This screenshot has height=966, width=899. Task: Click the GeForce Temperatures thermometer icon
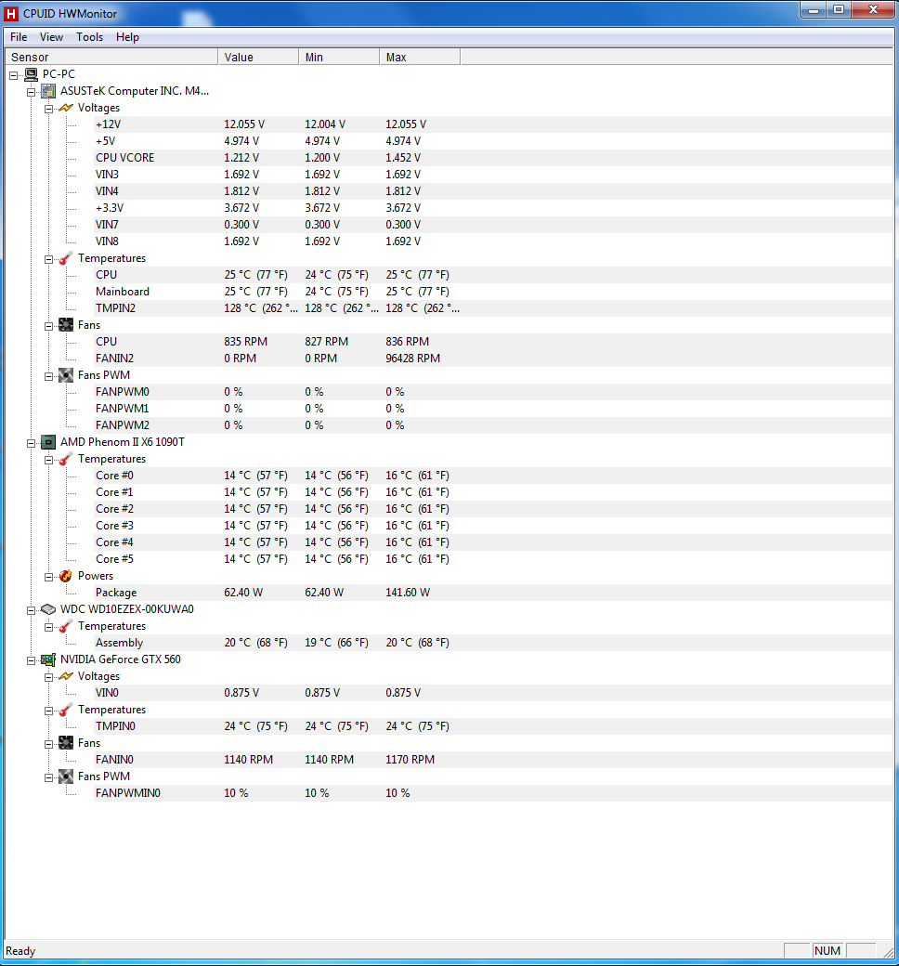[66, 711]
